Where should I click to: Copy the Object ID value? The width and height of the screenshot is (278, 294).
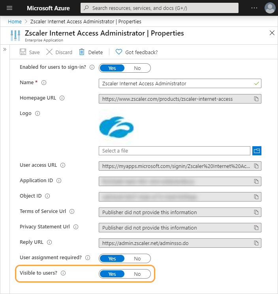coord(256,197)
